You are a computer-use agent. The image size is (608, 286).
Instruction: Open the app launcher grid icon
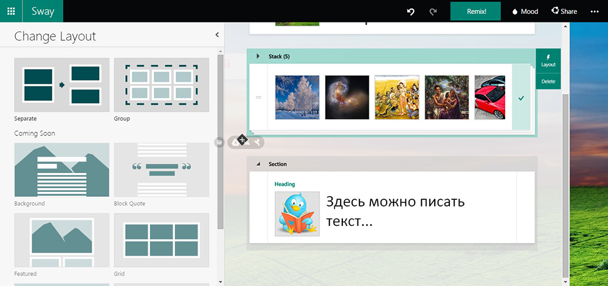pyautogui.click(x=11, y=11)
